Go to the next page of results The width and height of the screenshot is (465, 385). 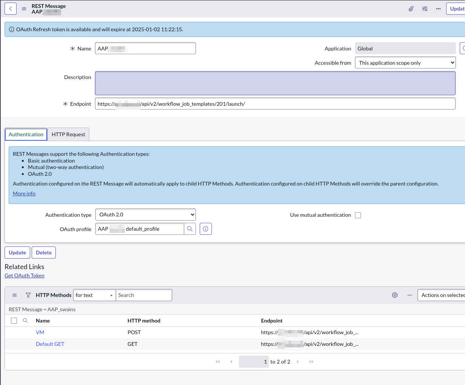tap(298, 362)
